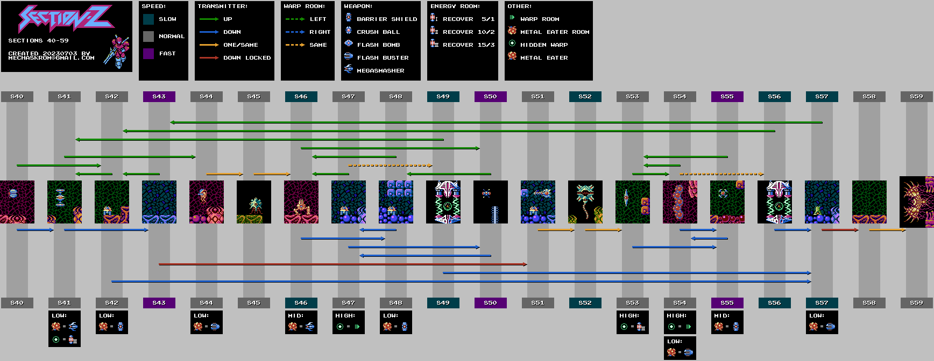Select the Metal Eater icon in the S44 LOW box

pos(198,326)
